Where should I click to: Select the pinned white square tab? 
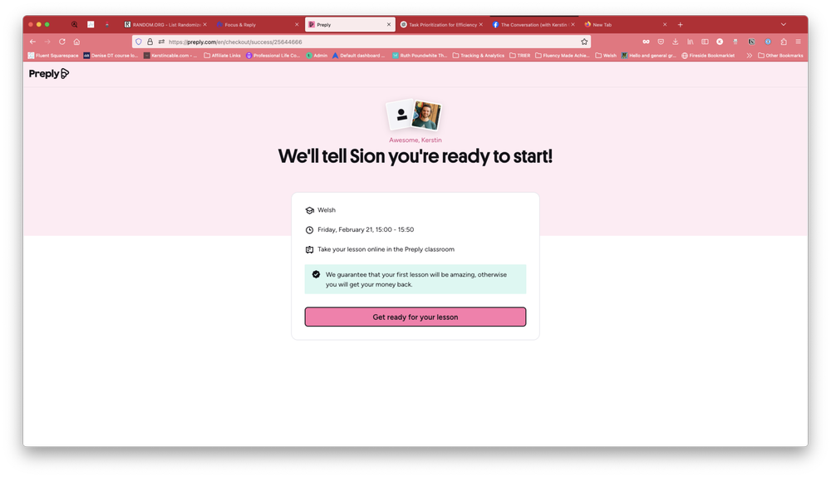(91, 24)
